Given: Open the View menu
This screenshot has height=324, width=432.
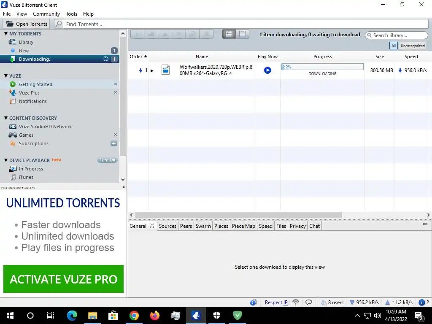Looking at the screenshot, I should point(22,14).
